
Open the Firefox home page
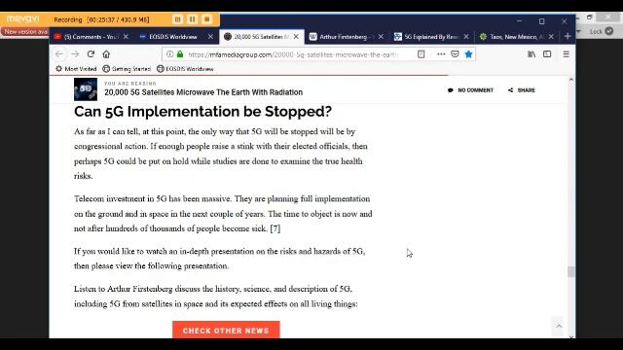pos(106,54)
